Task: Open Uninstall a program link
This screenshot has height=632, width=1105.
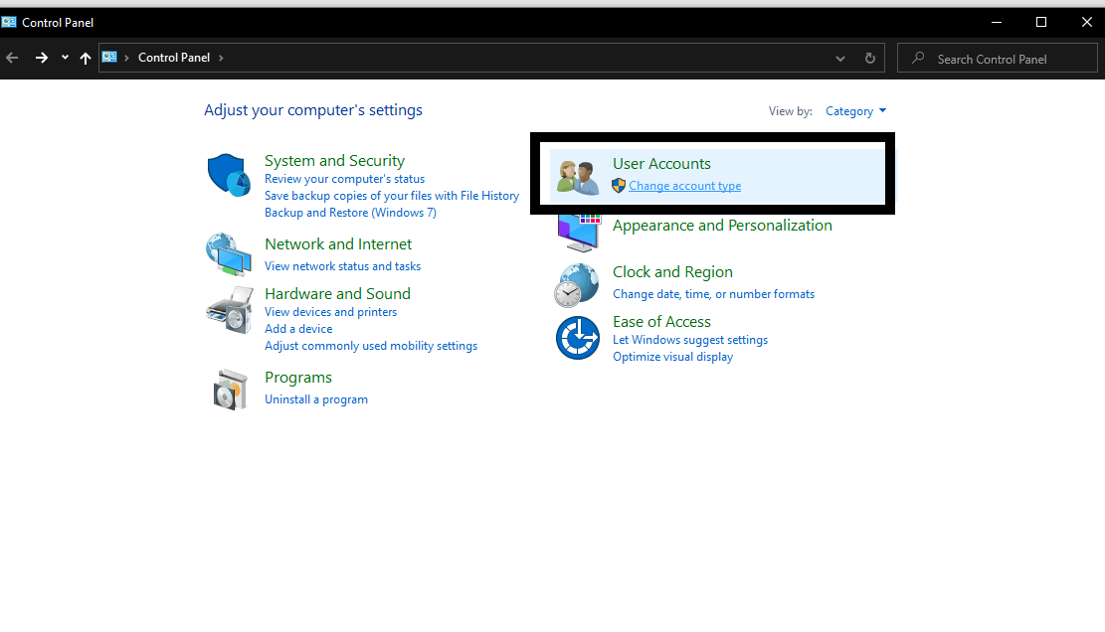Action: (316, 398)
